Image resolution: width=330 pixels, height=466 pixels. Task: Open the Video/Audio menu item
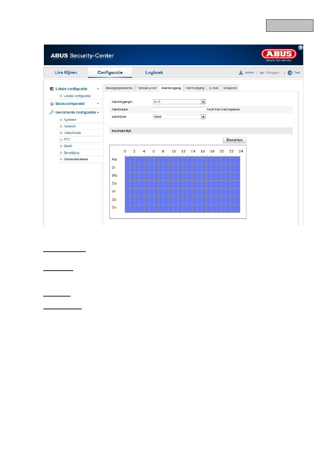point(72,133)
